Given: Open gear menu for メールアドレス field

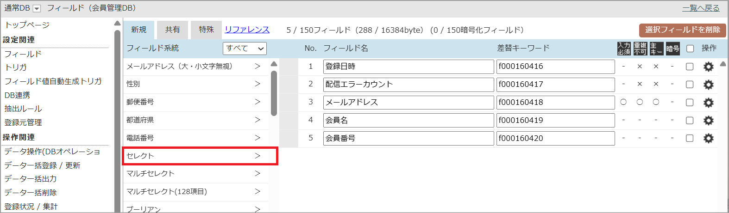Looking at the screenshot, I should [708, 103].
